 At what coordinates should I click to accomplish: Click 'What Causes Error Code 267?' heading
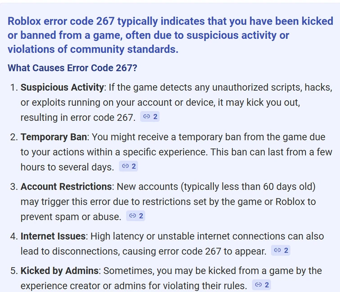[x=73, y=68]
